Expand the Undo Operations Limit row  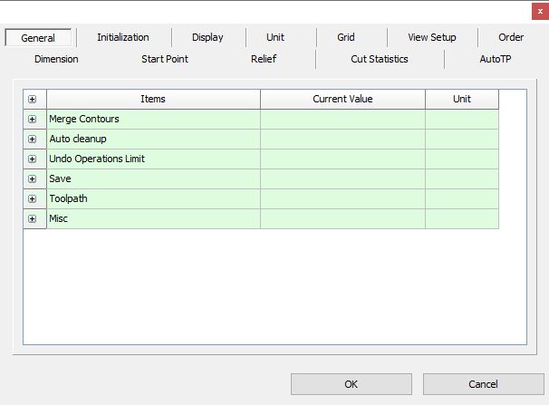(x=33, y=159)
